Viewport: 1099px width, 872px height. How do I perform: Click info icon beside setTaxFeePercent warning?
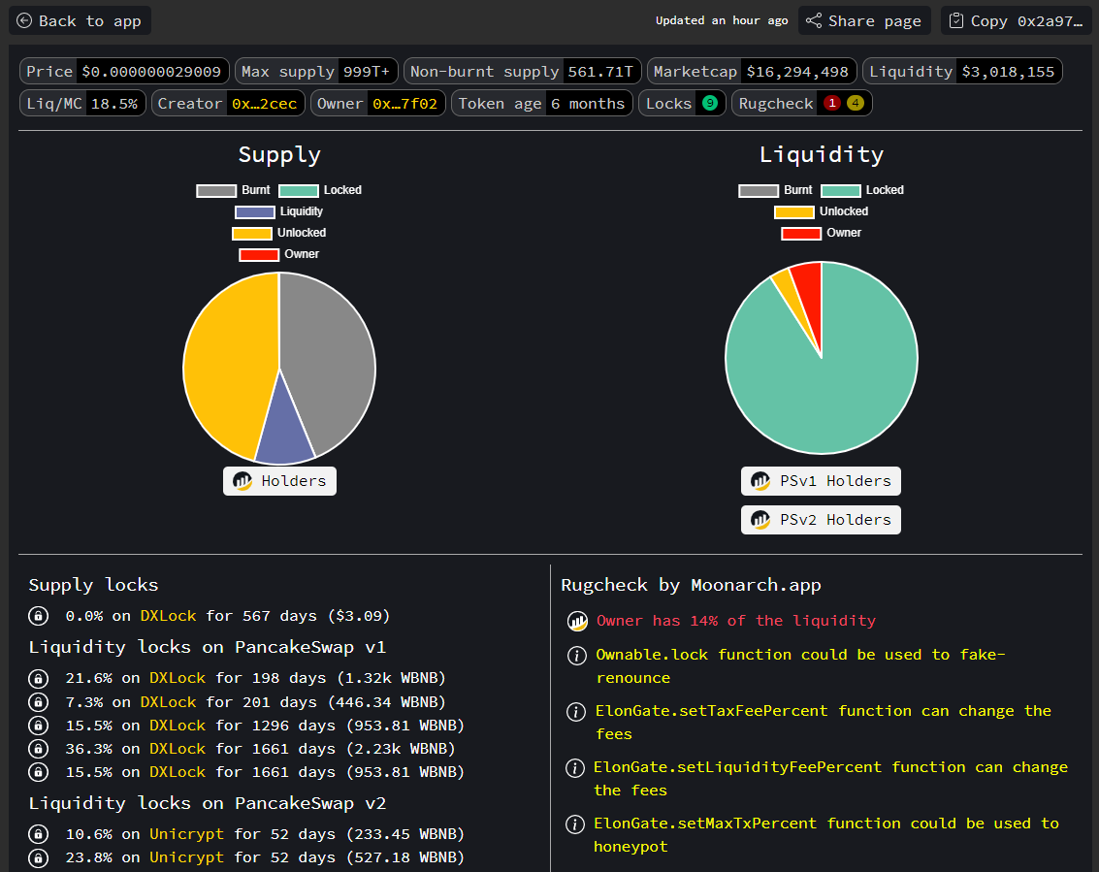tap(575, 712)
